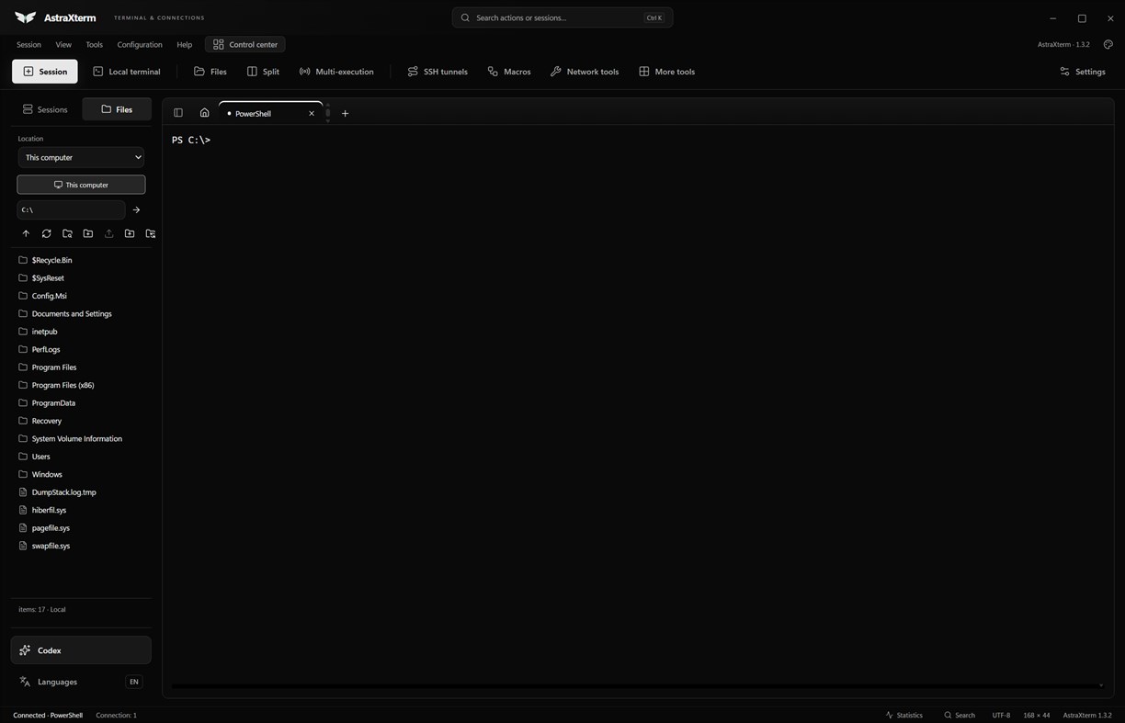Viewport: 1125px width, 723px height.
Task: Select the PerfLogs folder
Action: pos(81,349)
